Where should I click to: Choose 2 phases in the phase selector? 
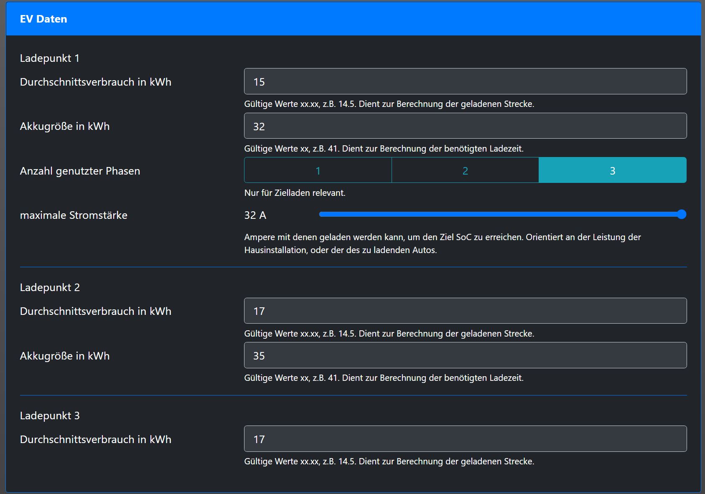coord(465,170)
